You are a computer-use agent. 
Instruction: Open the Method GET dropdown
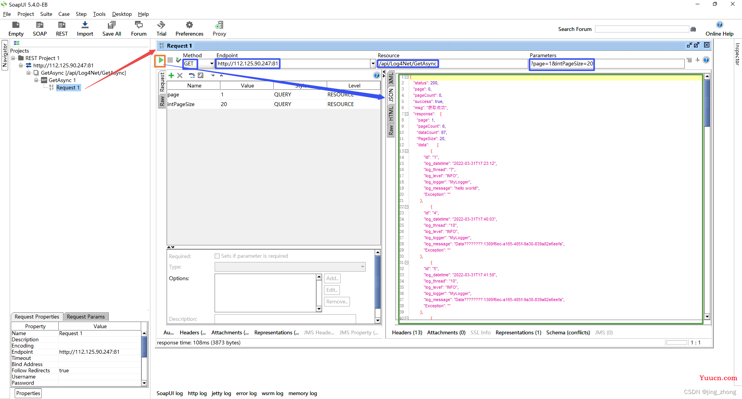click(212, 63)
